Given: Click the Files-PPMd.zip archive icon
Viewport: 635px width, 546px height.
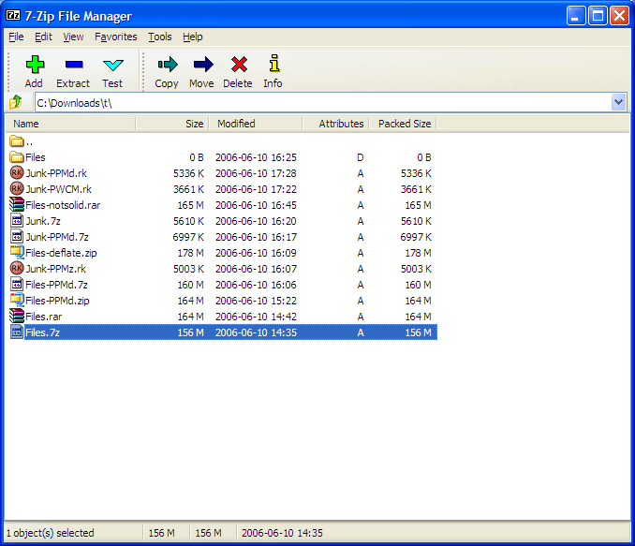Looking at the screenshot, I should (17, 300).
